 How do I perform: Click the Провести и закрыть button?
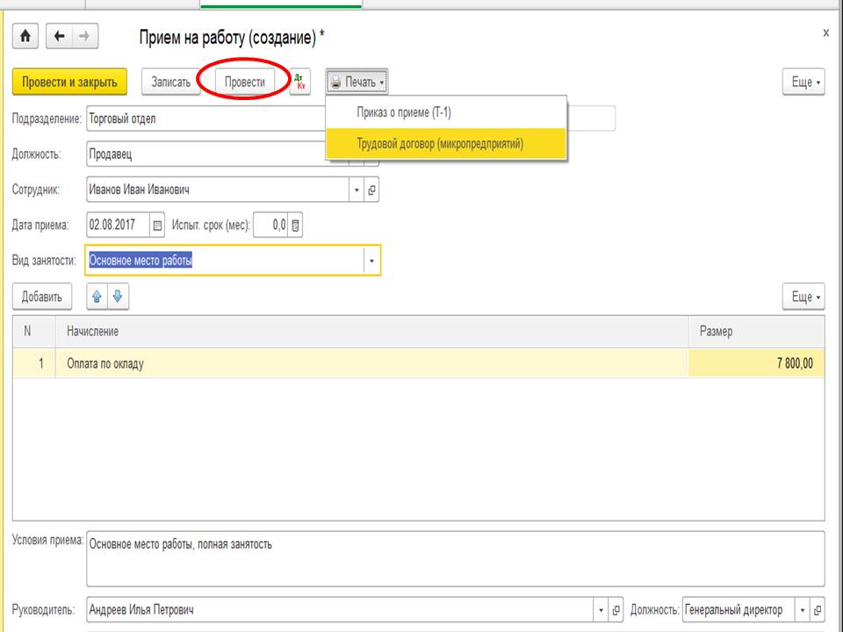[70, 83]
